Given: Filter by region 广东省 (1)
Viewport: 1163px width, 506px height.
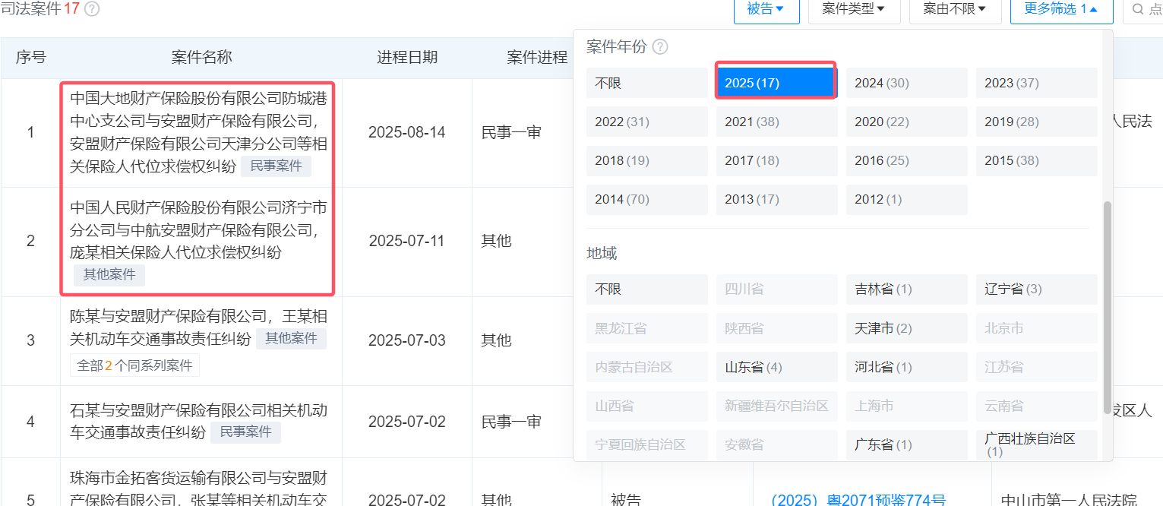Looking at the screenshot, I should [x=907, y=444].
